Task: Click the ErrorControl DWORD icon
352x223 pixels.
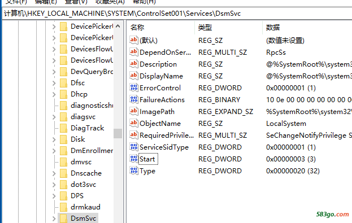Action: (134, 88)
